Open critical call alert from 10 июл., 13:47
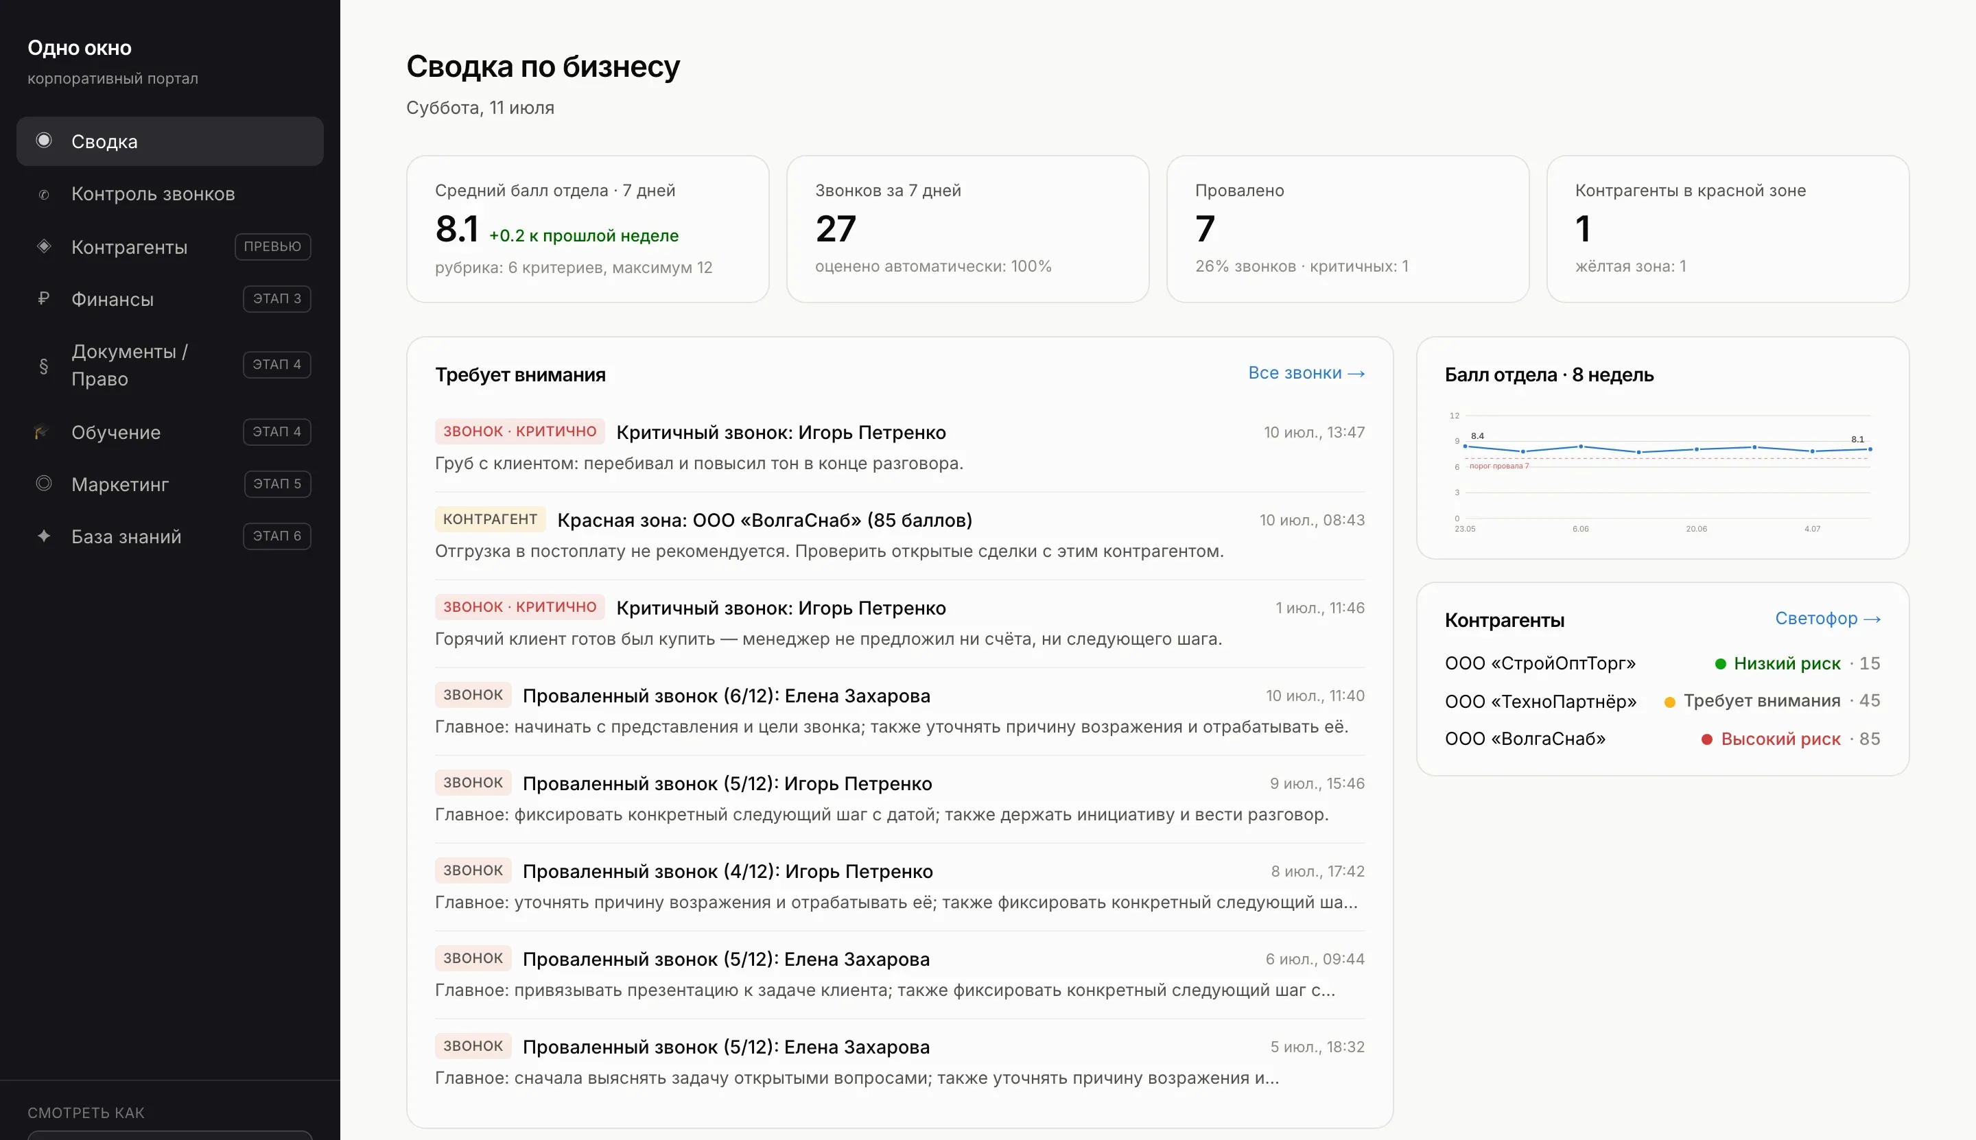 pyautogui.click(x=900, y=447)
